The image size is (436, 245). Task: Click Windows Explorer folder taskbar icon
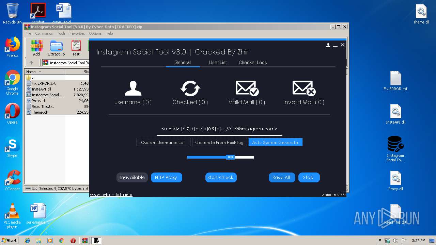click(x=38, y=241)
